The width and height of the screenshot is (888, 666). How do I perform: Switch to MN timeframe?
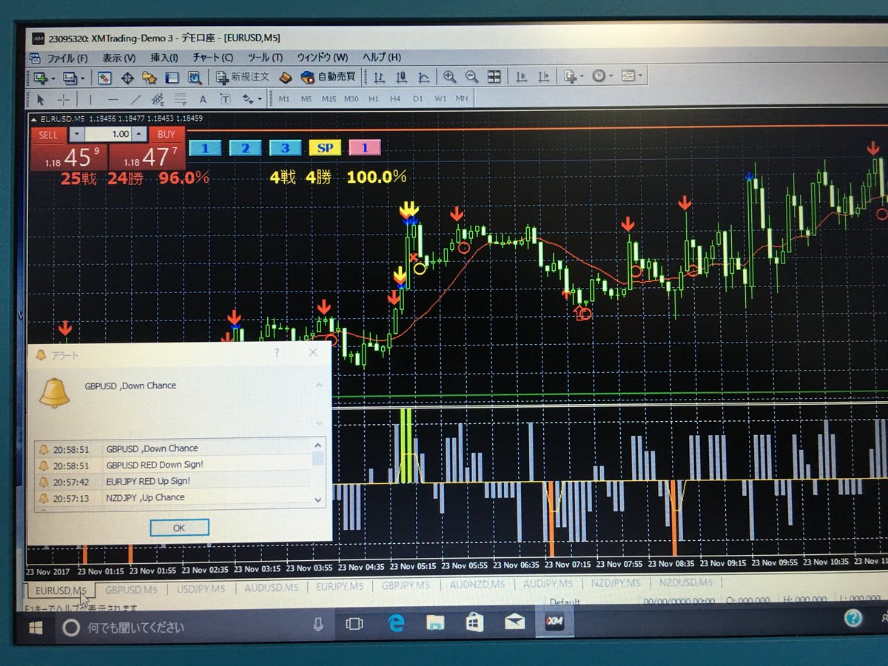[x=462, y=99]
